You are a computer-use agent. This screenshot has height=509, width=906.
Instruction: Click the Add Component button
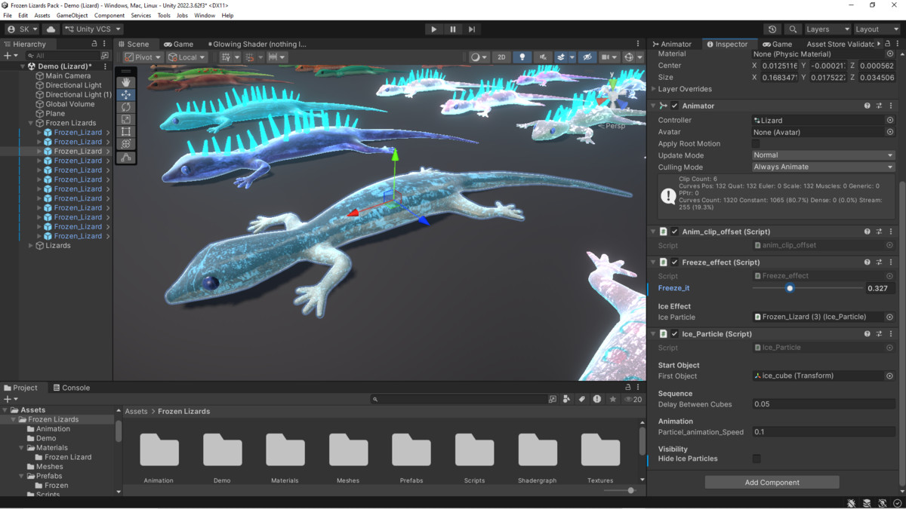(x=772, y=483)
